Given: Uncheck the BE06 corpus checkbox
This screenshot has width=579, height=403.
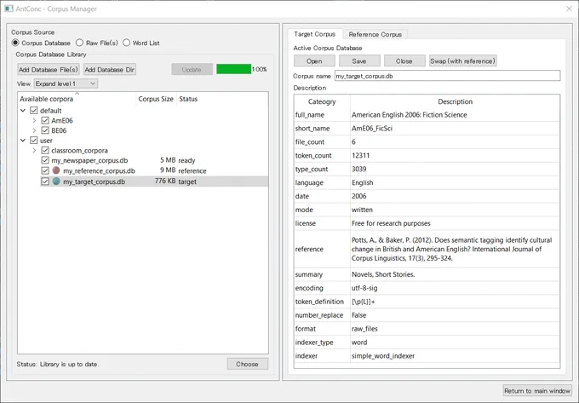Looking at the screenshot, I should point(45,130).
